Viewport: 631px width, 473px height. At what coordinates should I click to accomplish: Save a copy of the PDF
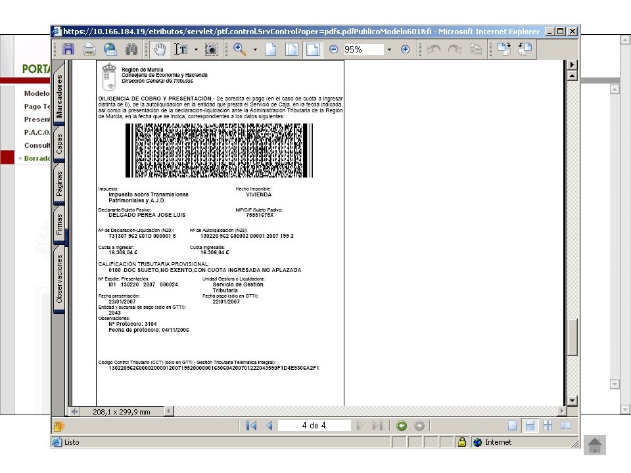tap(68, 49)
